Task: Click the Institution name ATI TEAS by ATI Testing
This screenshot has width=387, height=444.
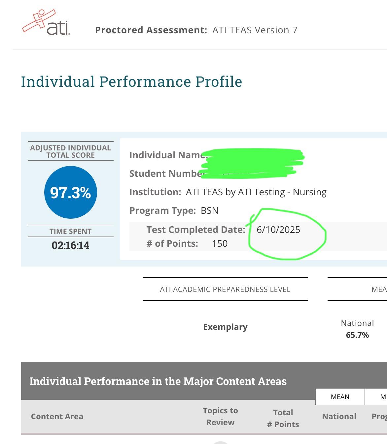Action: click(x=256, y=192)
